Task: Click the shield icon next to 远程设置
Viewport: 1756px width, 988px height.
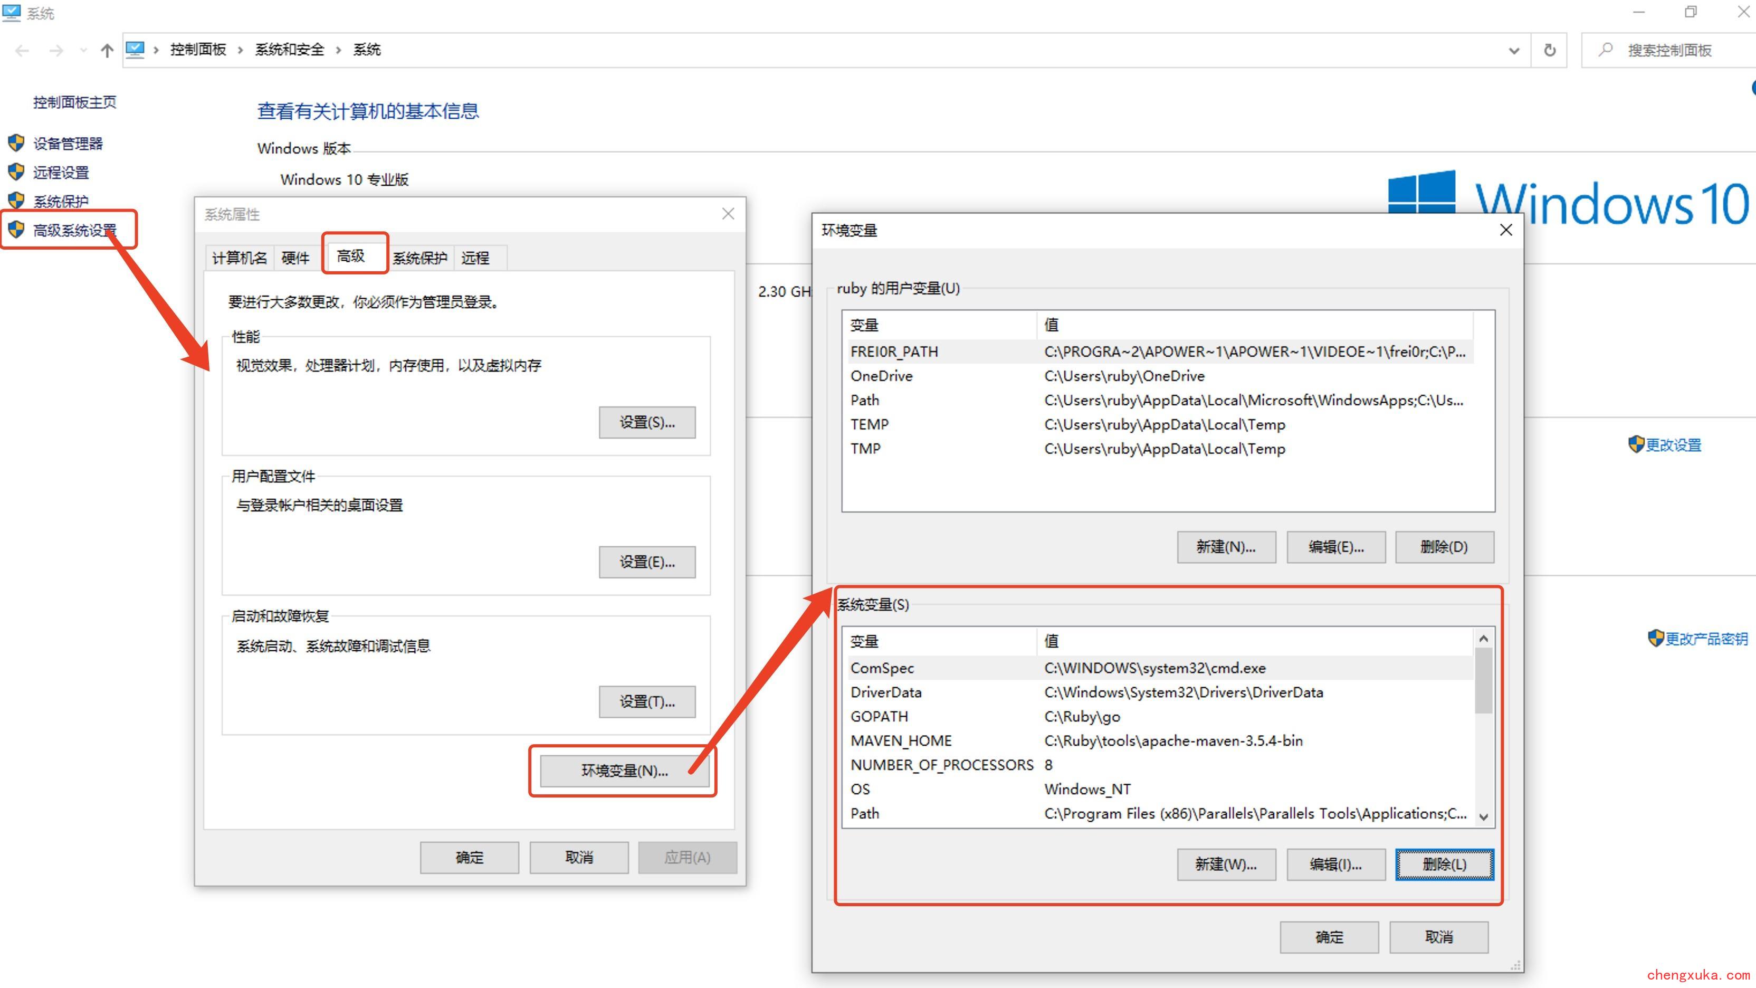Action: 16,172
